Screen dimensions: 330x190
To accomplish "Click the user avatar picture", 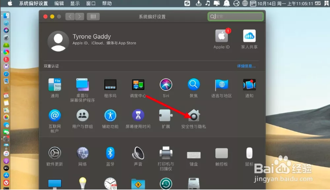I will tap(58, 41).
